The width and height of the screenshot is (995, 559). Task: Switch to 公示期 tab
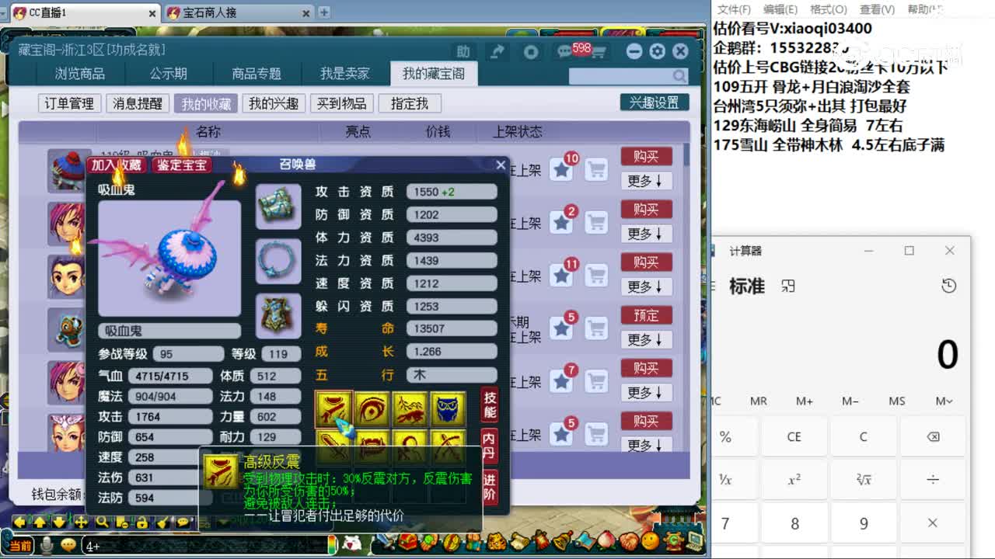[169, 74]
